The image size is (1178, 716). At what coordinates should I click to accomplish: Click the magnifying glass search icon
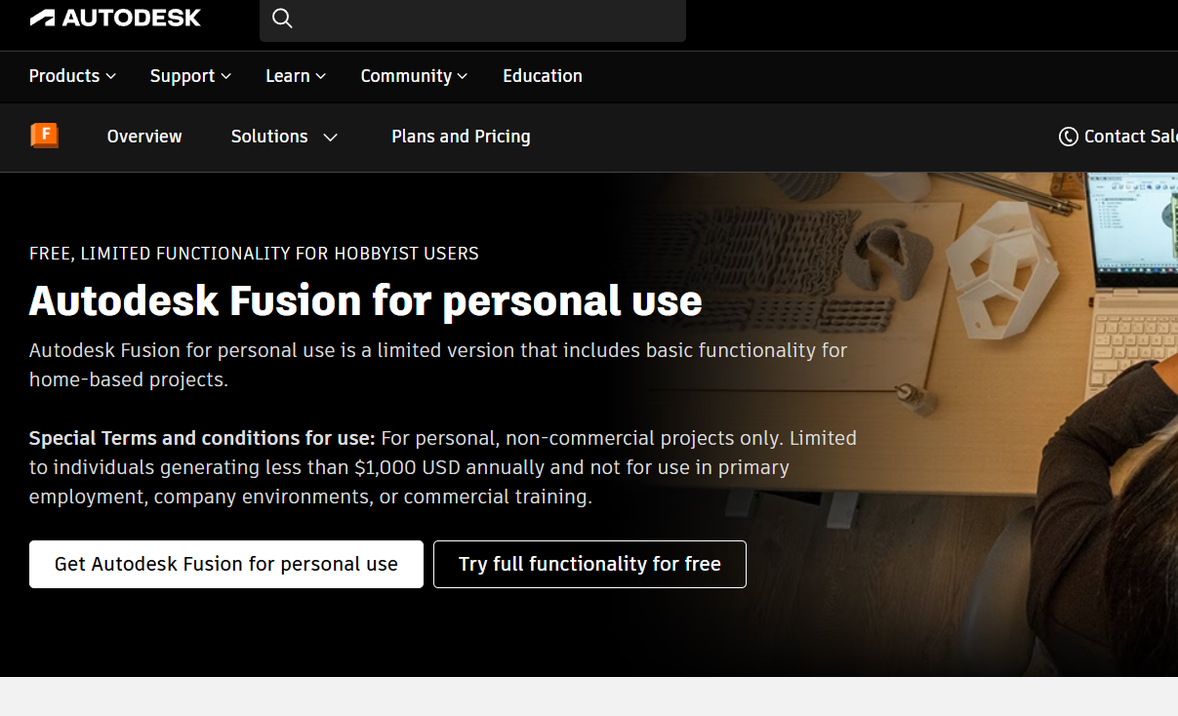click(x=282, y=19)
